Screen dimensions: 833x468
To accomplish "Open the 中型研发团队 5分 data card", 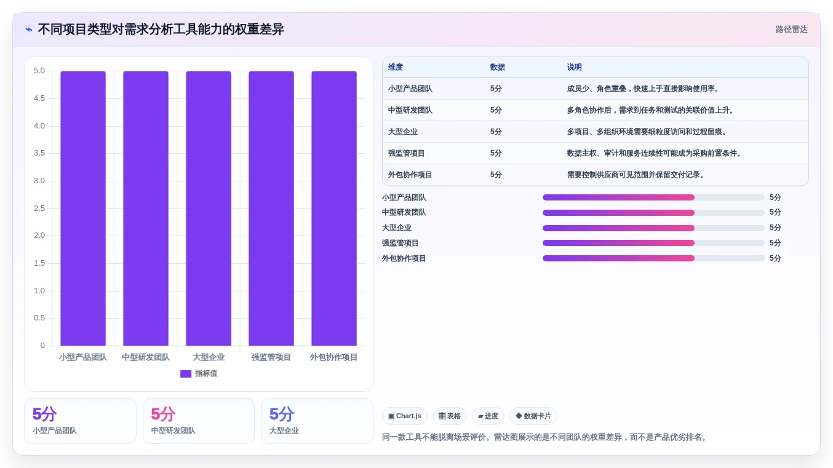I will tap(199, 421).
